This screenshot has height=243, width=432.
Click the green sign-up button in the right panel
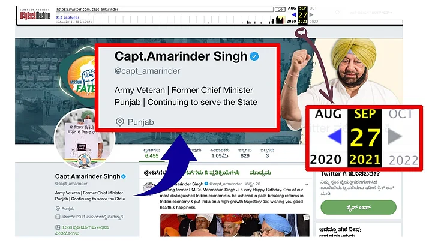(x=358, y=208)
